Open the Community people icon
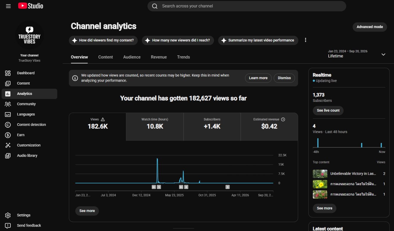This screenshot has width=394, height=231. pos(8,104)
